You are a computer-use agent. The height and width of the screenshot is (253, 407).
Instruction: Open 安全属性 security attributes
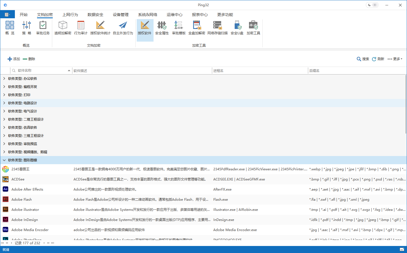[162, 28]
